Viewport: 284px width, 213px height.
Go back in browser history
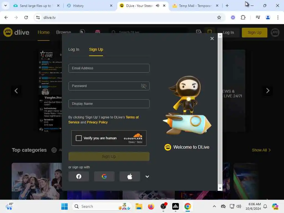[6, 17]
